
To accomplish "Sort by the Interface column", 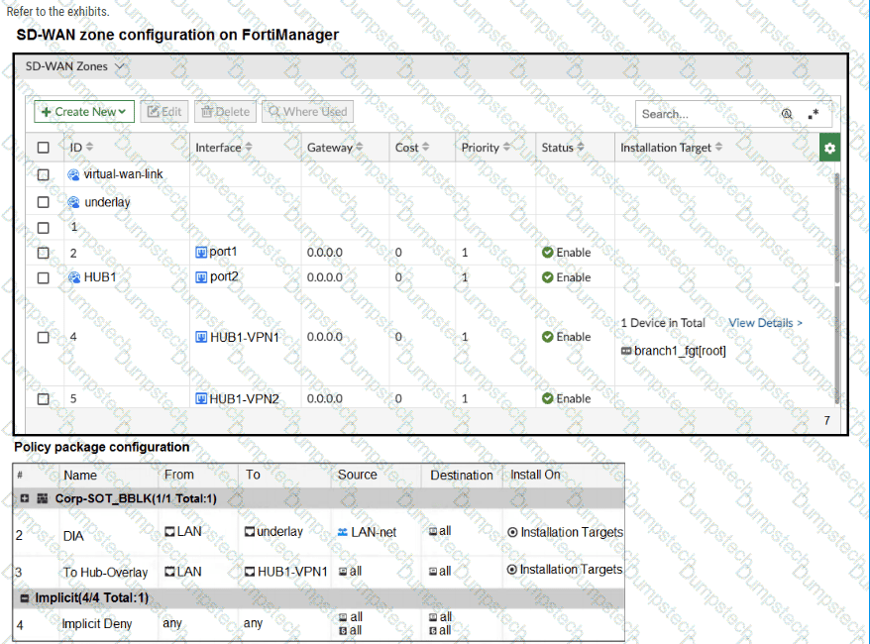I will pos(224,147).
